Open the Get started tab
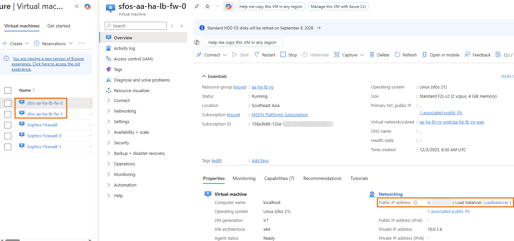This screenshot has width=514, height=241. (x=58, y=26)
